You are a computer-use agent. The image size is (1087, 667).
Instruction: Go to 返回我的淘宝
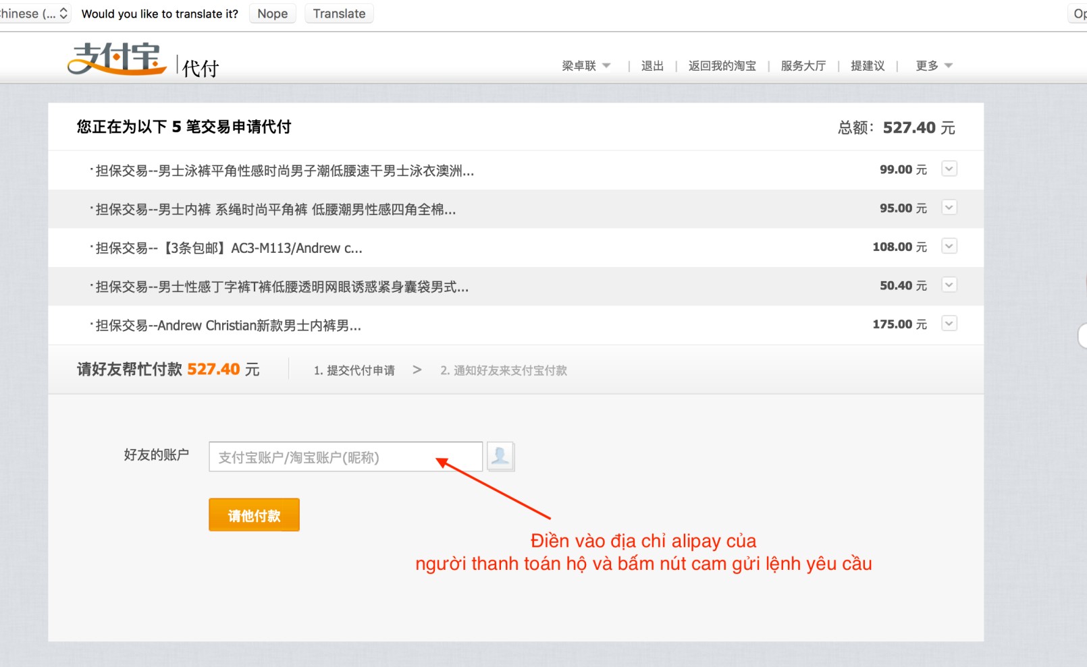(x=722, y=65)
